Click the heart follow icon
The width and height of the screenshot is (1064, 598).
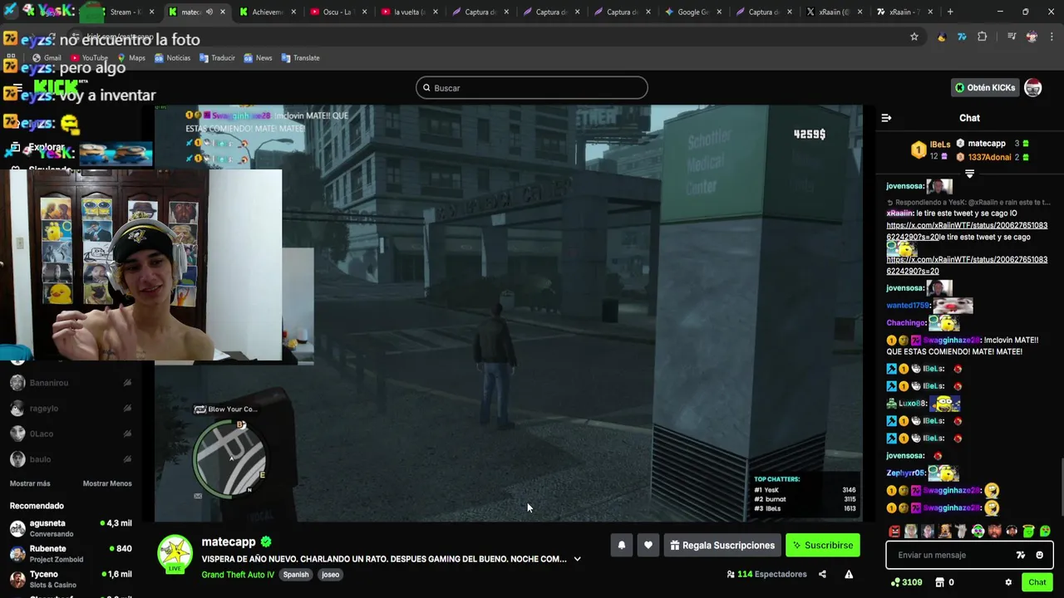coord(648,546)
